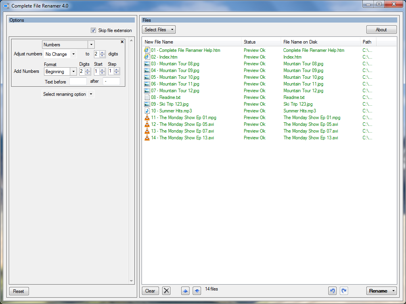Click the image icon of 07 - Mountain Tour 12.jpg
The width and height of the screenshot is (406, 304).
tap(147, 91)
